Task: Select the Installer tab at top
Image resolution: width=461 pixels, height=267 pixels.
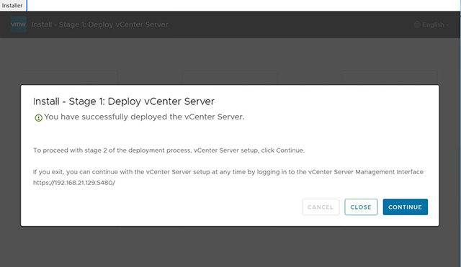Action: coord(12,5)
